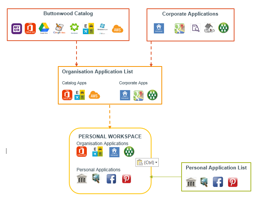The width and height of the screenshot is (260, 204).
Task: Select the Organisation Application List title
Action: pos(97,72)
